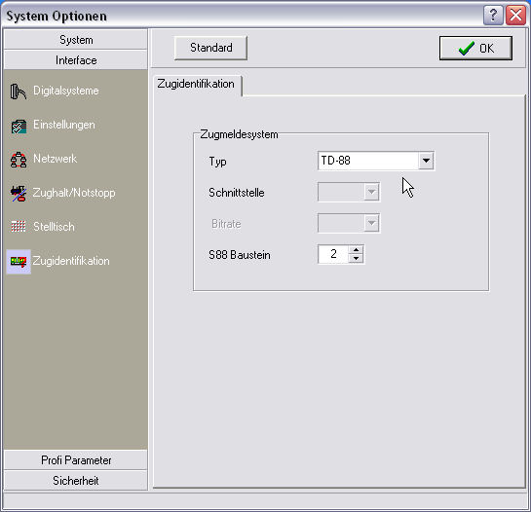Open the Stelltisch grid icon
The width and height of the screenshot is (531, 512).
[19, 227]
